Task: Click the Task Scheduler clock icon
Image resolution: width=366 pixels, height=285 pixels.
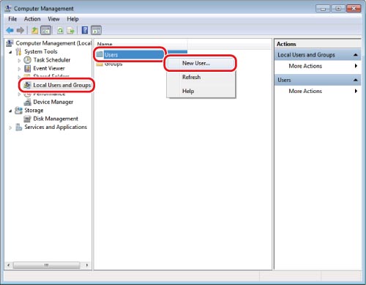Action: pyautogui.click(x=27, y=60)
